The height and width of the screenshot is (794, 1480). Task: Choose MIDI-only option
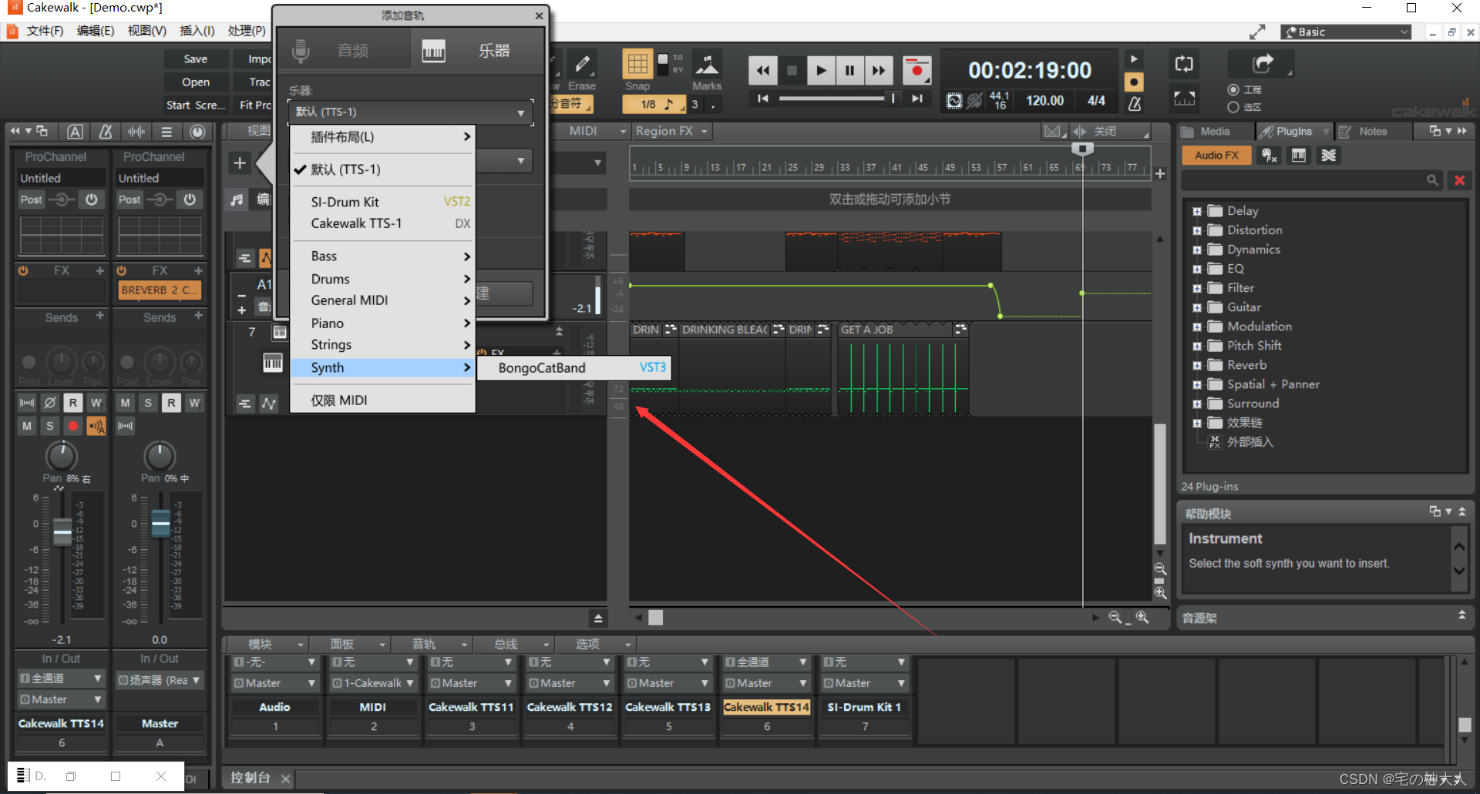382,400
